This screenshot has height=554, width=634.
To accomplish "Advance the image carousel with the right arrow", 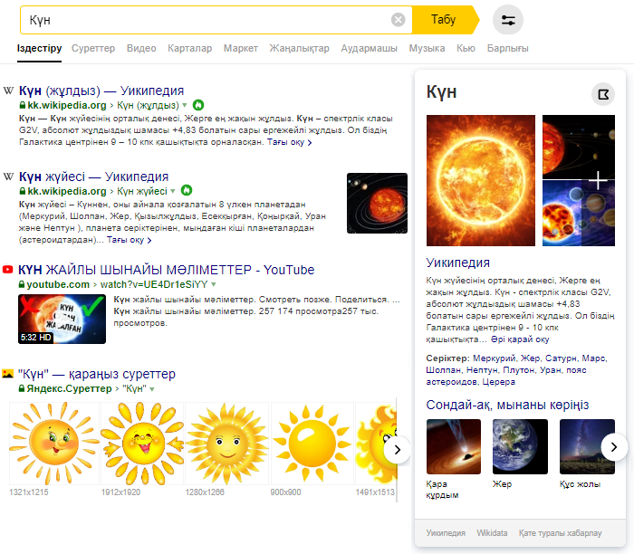I will click(397, 449).
